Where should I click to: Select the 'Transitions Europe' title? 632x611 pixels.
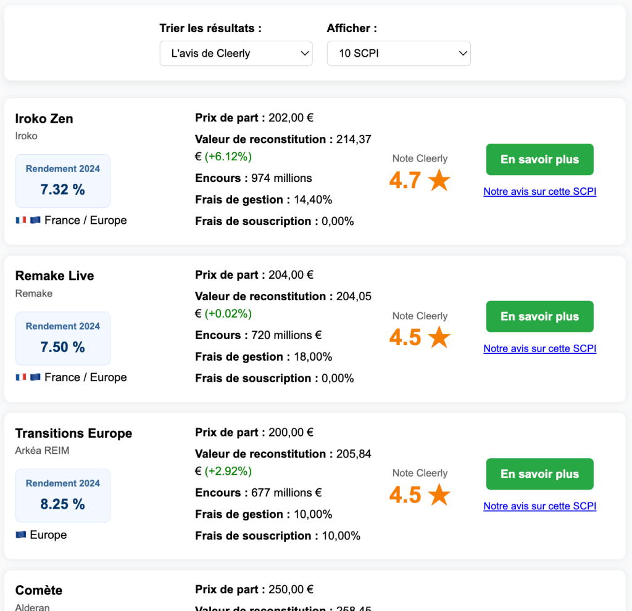click(74, 433)
